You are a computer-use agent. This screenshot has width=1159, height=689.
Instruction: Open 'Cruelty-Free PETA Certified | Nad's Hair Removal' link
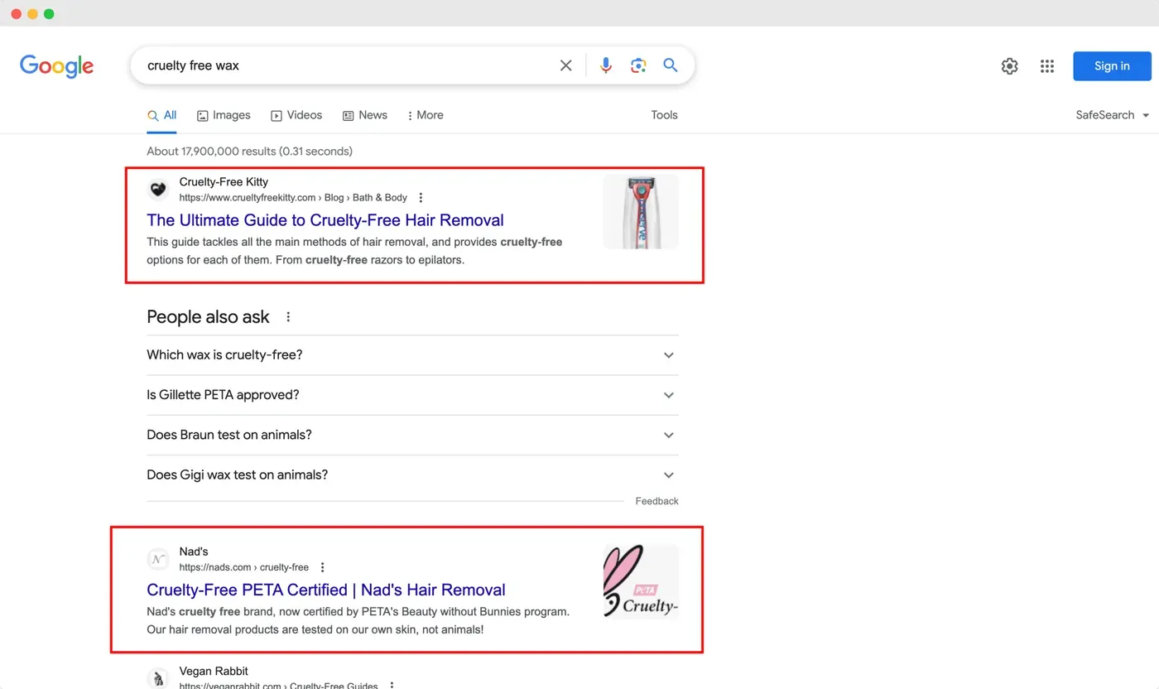(326, 590)
